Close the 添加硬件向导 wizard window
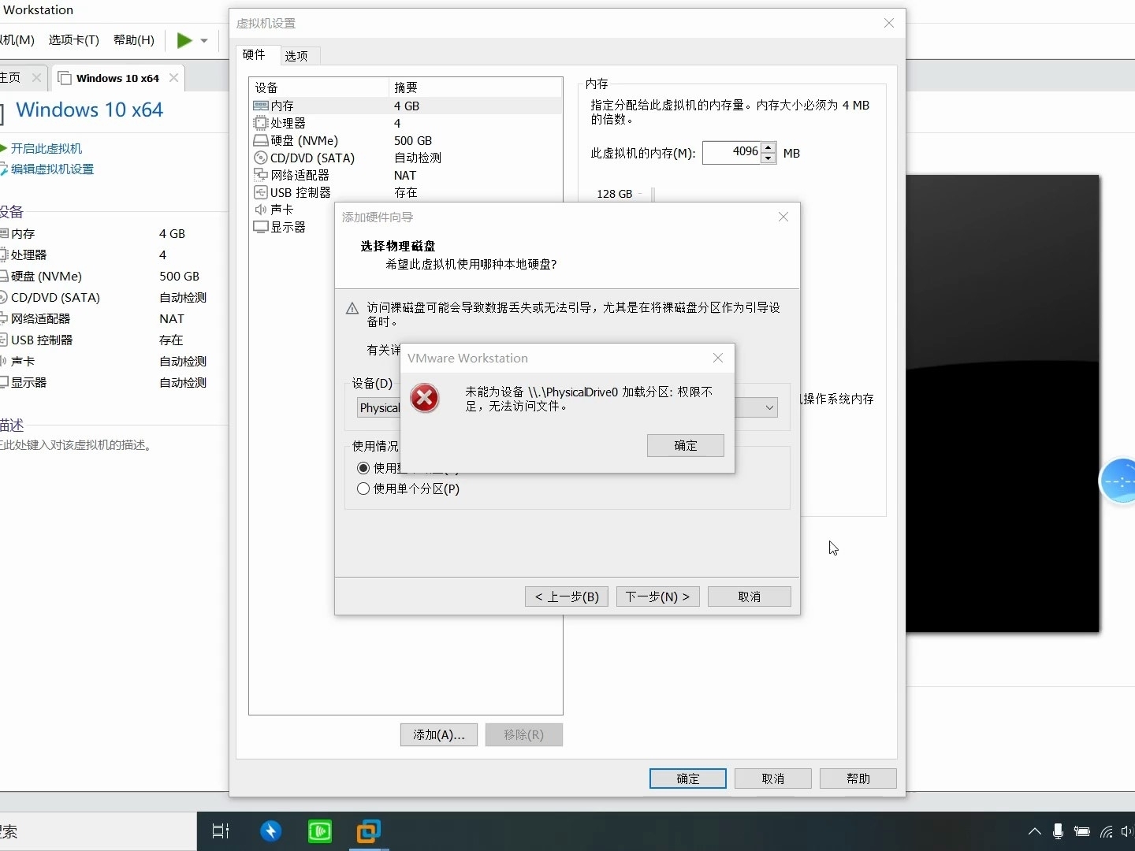The width and height of the screenshot is (1135, 851). tap(783, 217)
